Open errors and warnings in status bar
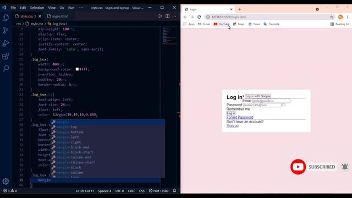Viewport: 352px width, 198px height. coord(10,191)
